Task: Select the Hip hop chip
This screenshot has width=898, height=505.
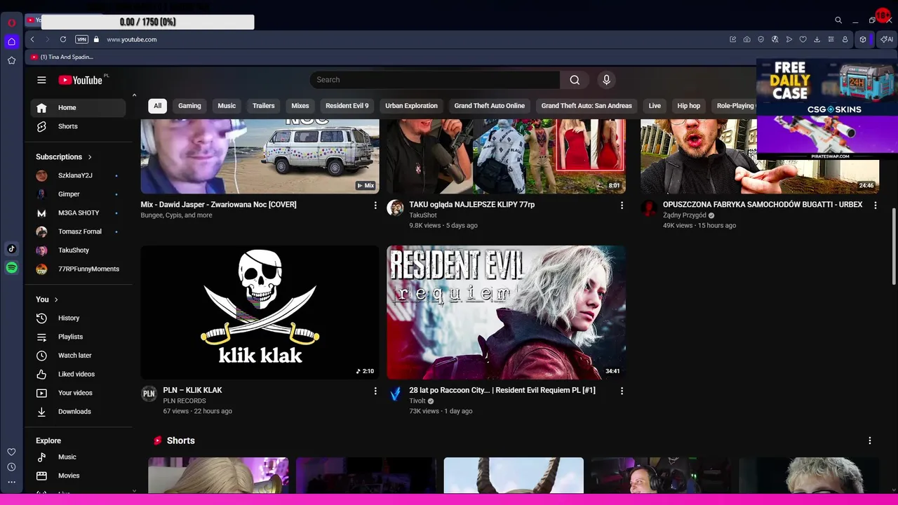Action: point(689,106)
